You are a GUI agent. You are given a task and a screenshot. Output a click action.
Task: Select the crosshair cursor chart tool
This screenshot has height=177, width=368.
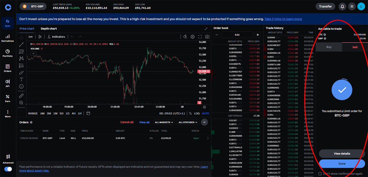(21, 38)
